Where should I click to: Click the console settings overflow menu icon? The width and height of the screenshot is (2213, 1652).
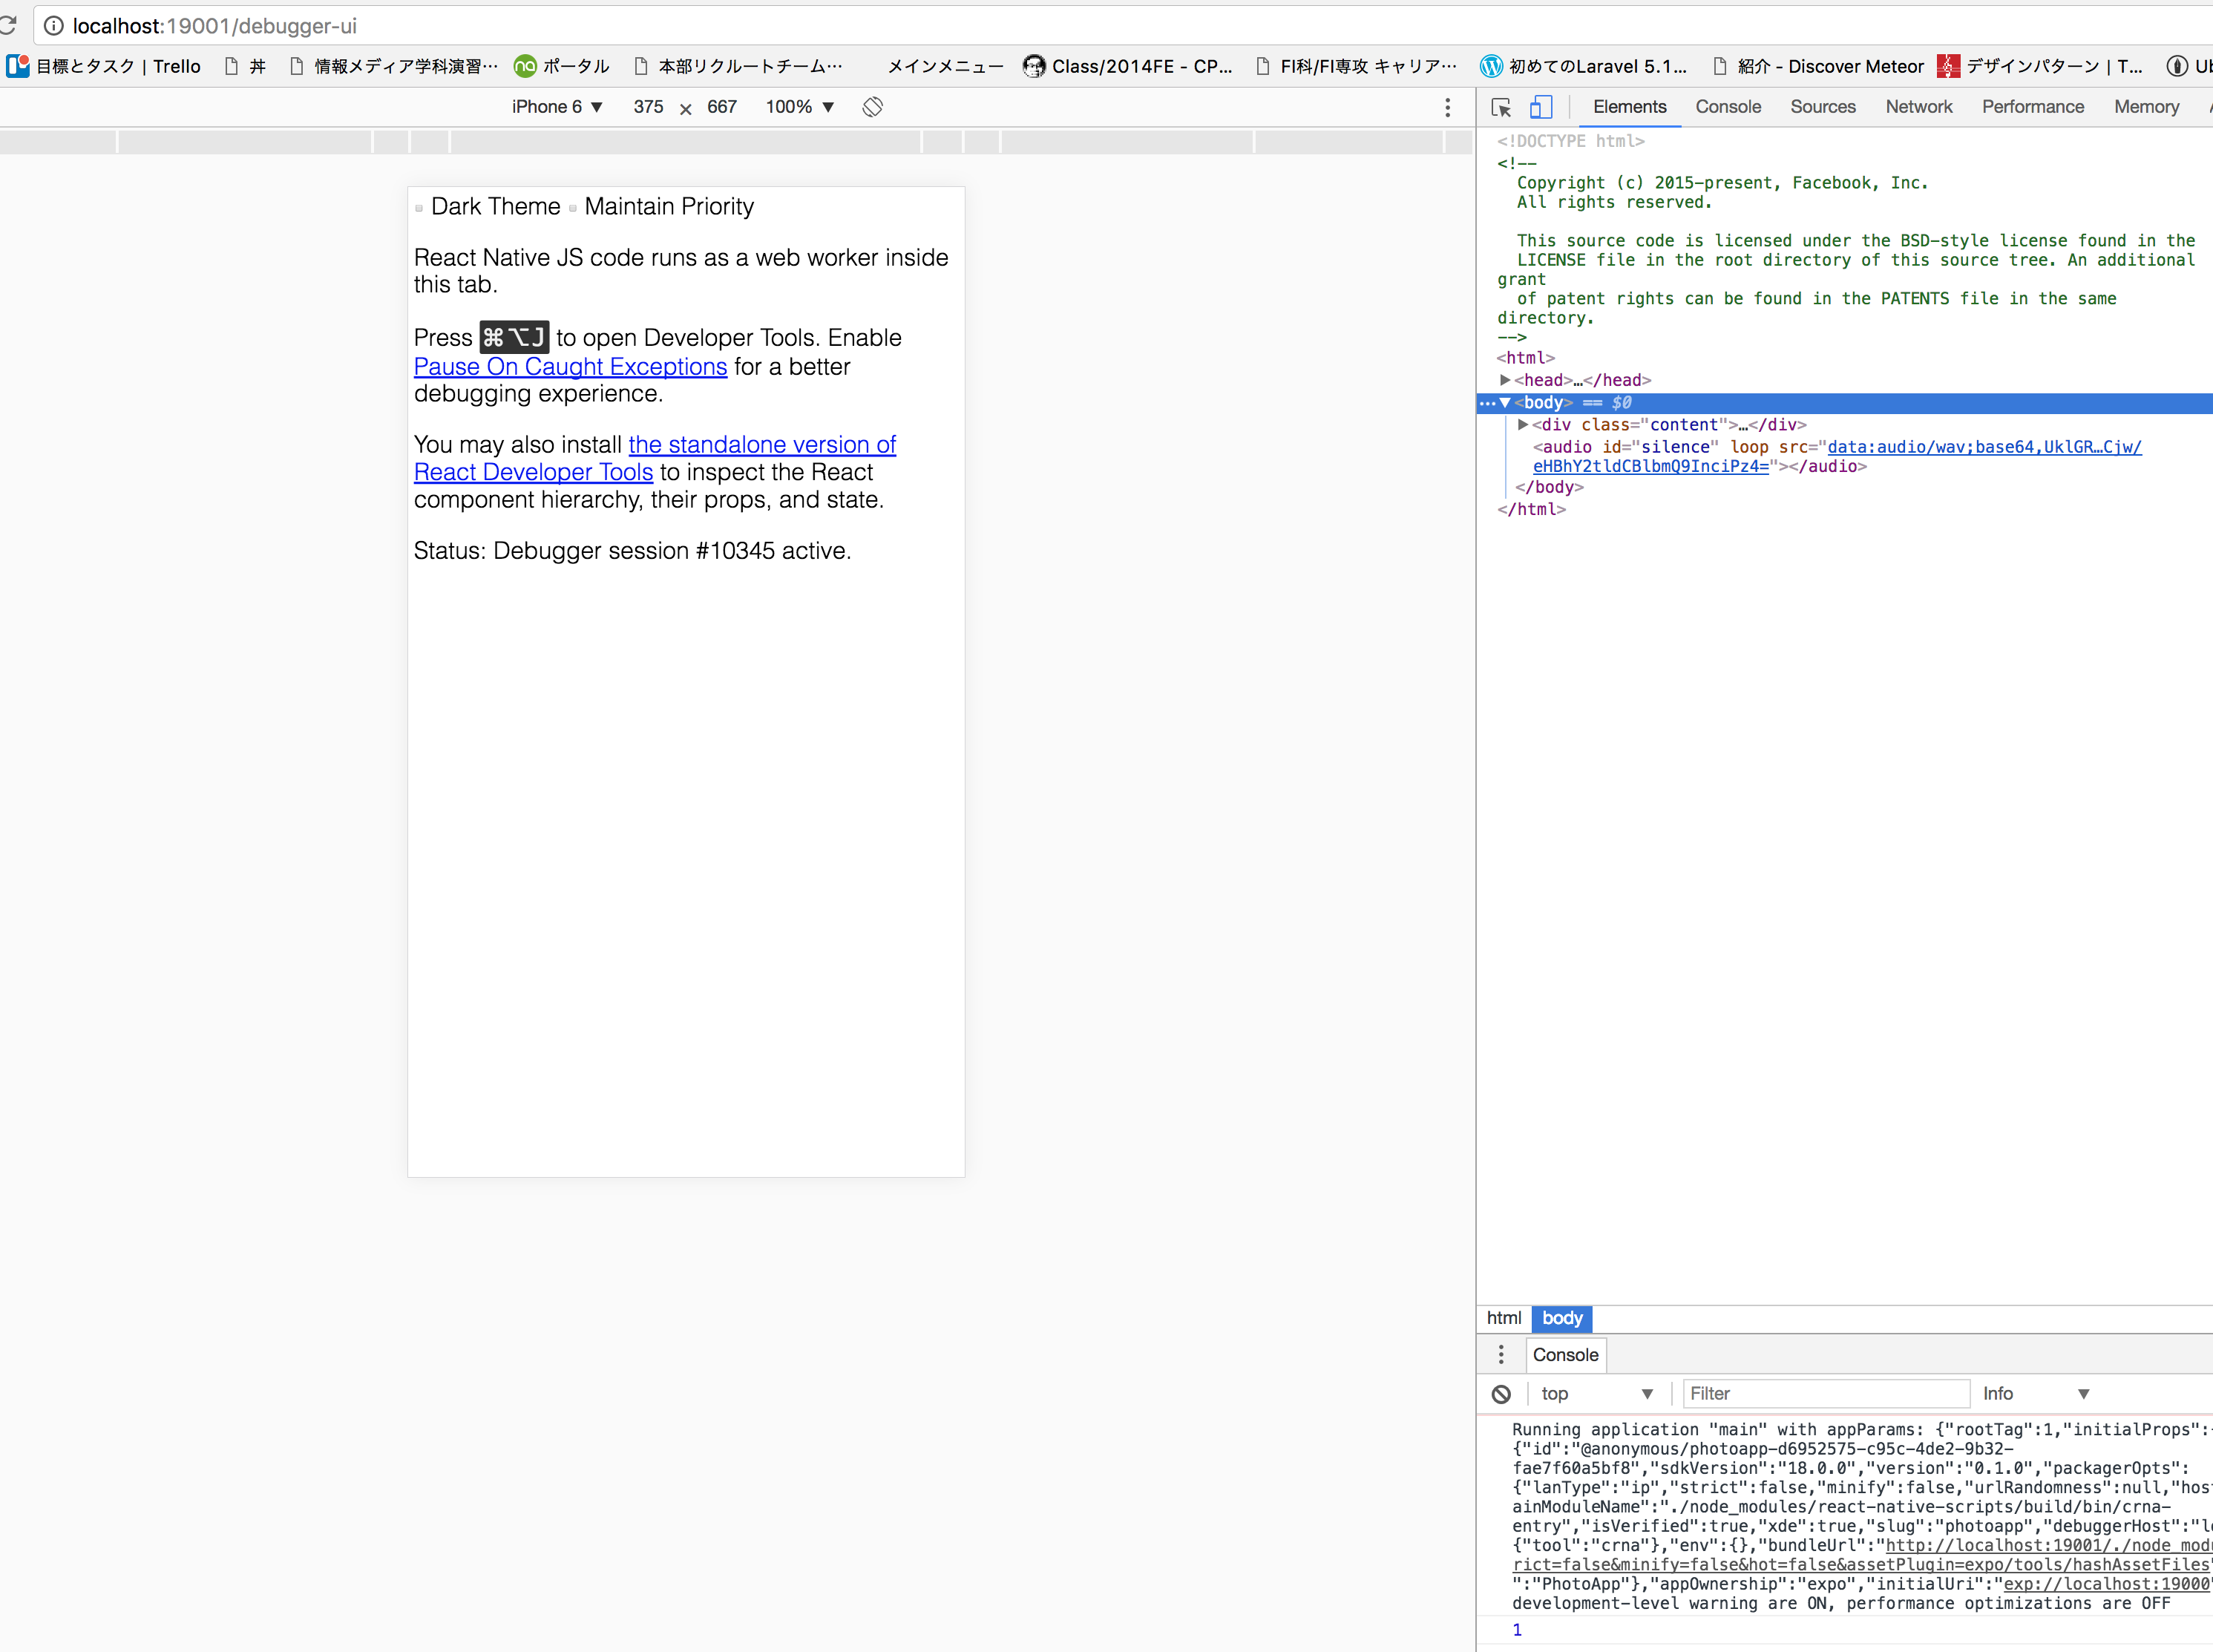[x=1496, y=1354]
